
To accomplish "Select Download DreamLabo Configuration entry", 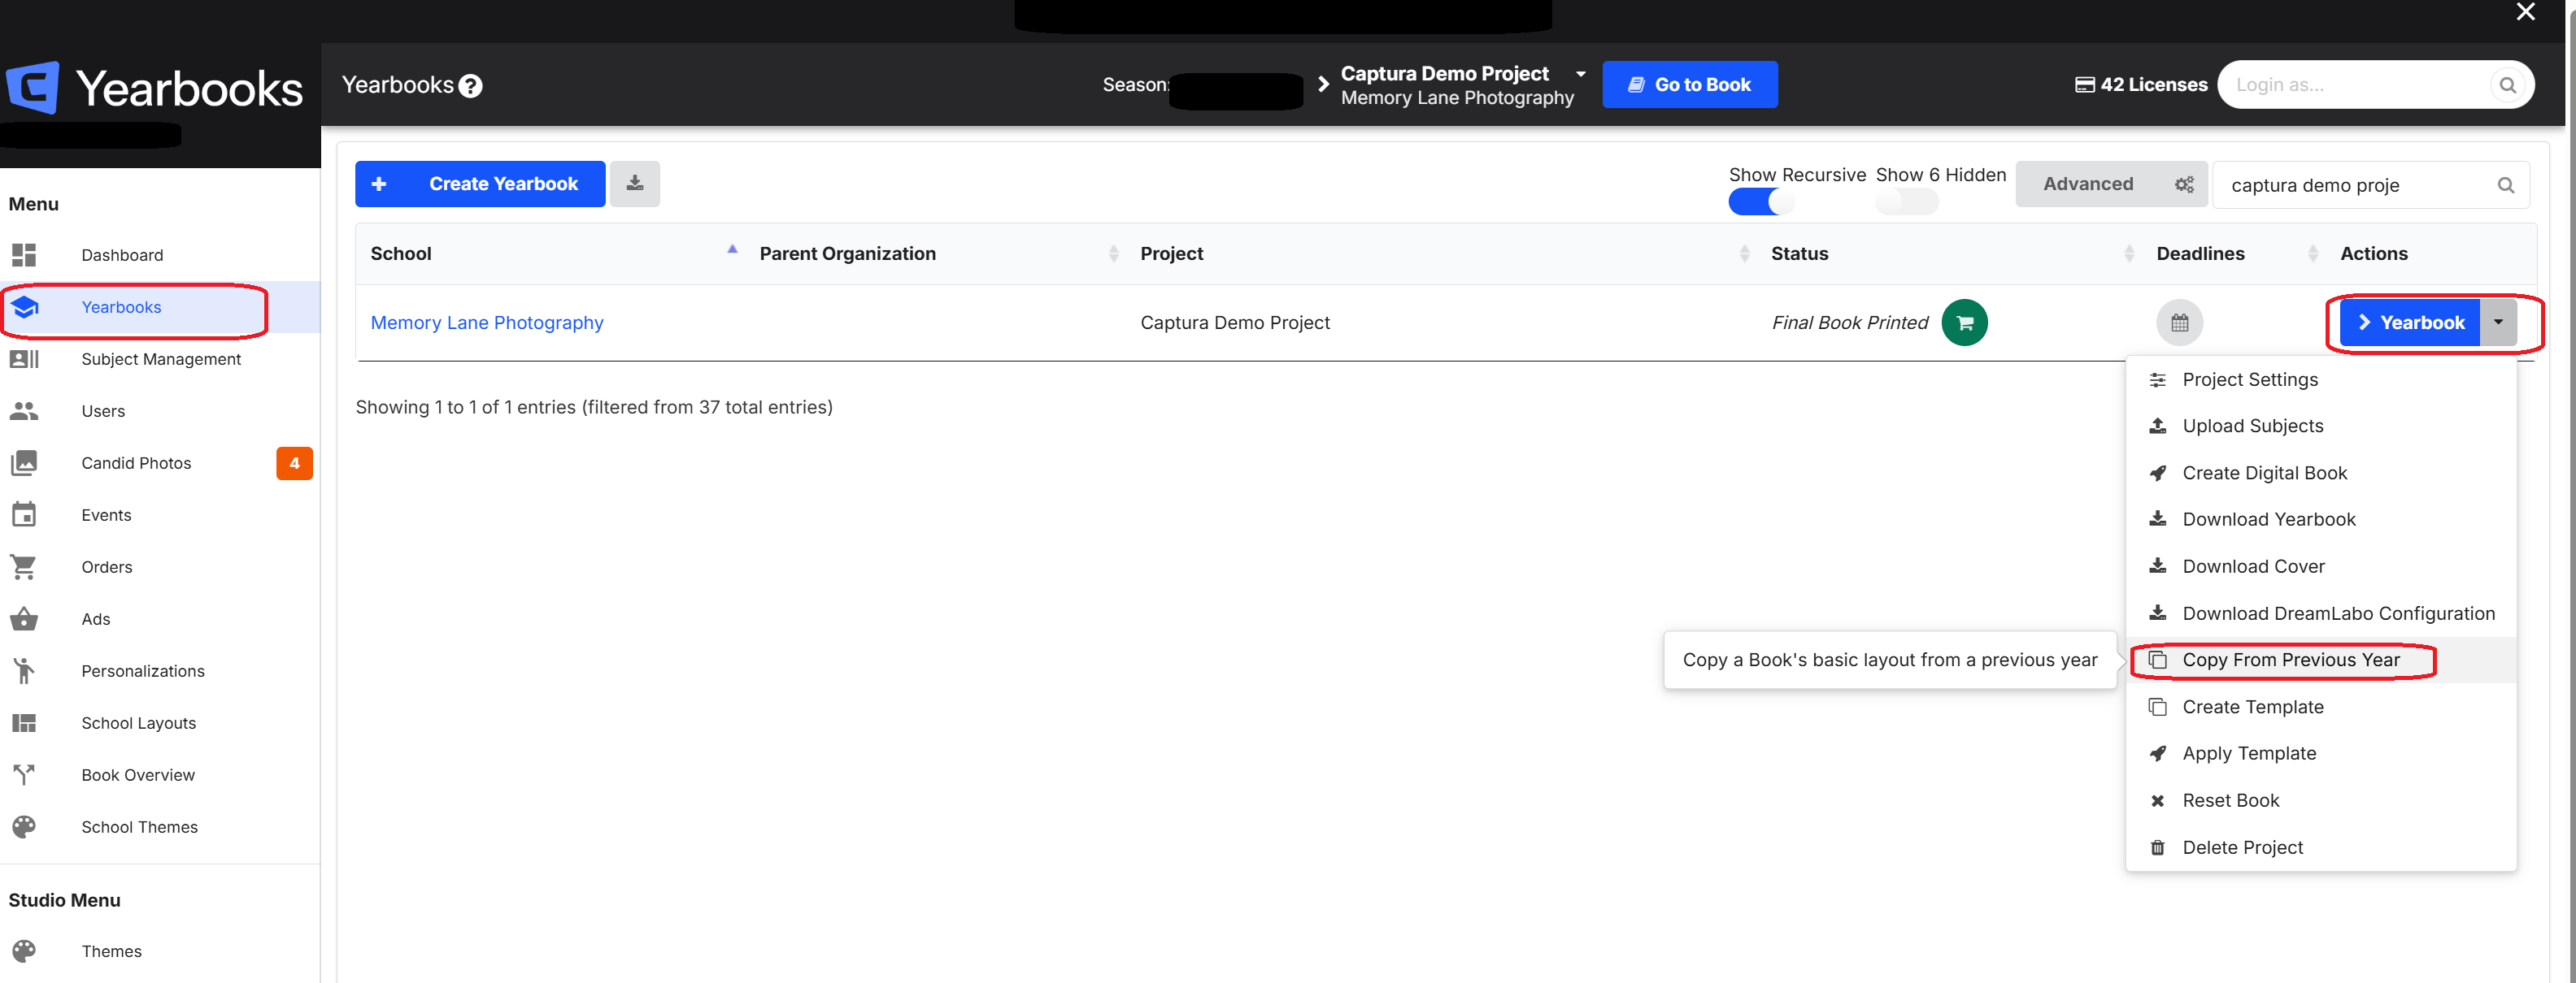I will pyautogui.click(x=2320, y=613).
